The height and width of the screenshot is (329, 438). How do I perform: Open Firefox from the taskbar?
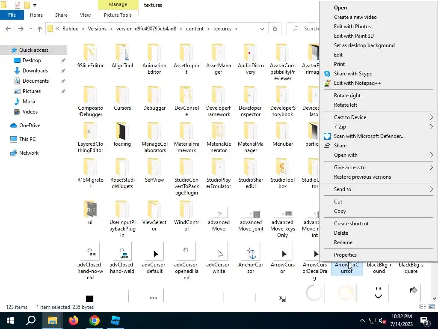(x=74, y=320)
